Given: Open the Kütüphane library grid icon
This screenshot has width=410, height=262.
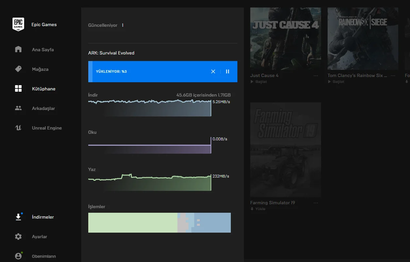Looking at the screenshot, I should (x=18, y=89).
